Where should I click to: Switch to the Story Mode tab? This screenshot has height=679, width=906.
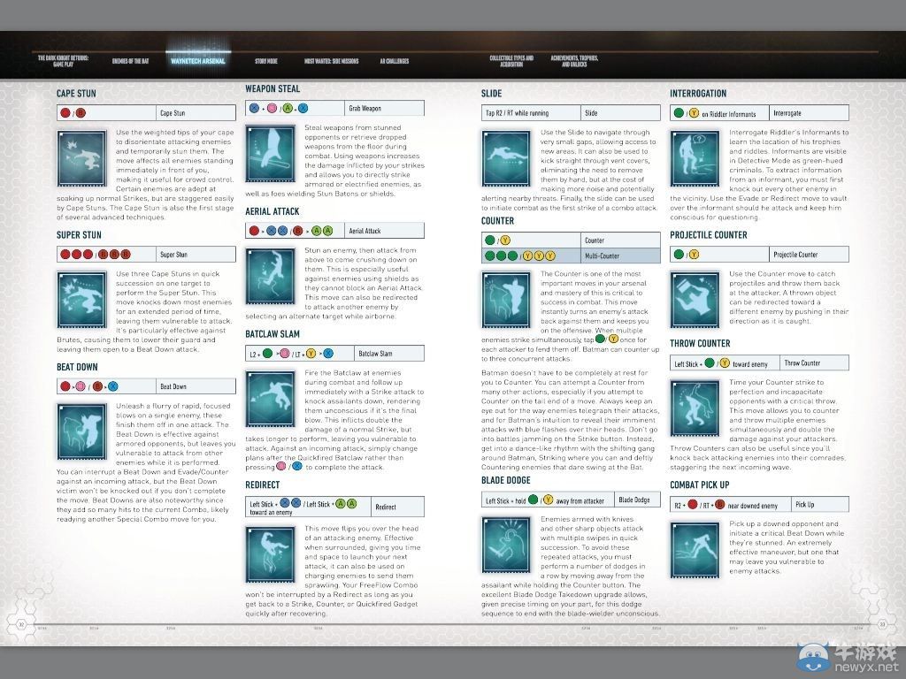click(265, 61)
